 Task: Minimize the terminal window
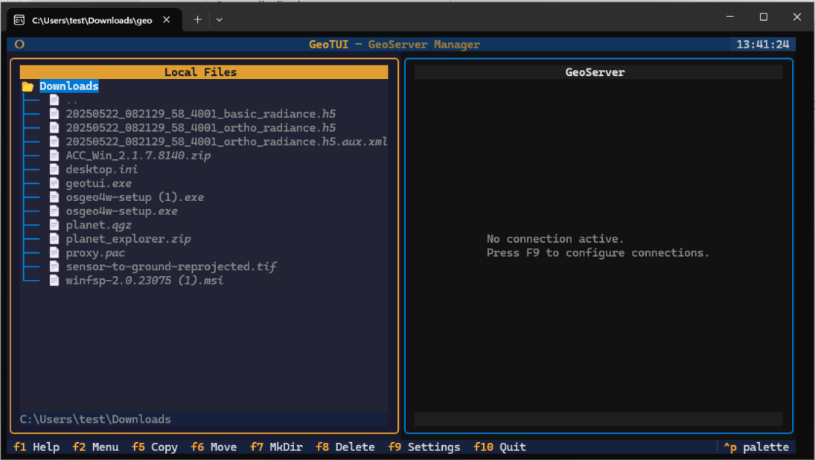(x=730, y=16)
